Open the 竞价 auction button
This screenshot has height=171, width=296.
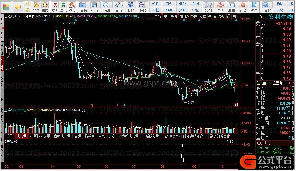[182, 4]
